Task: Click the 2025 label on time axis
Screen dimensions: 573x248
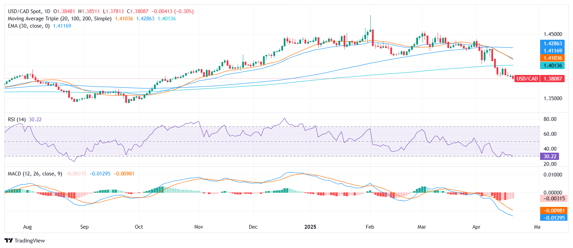Action: click(x=310, y=227)
